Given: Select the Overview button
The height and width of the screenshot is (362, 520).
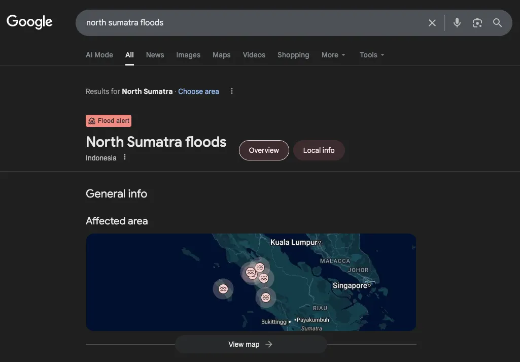Looking at the screenshot, I should pos(264,150).
